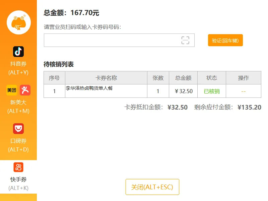Click the 总金额: 167.70元 heading
Image resolution: width=268 pixels, height=201 pixels.
pos(71,13)
